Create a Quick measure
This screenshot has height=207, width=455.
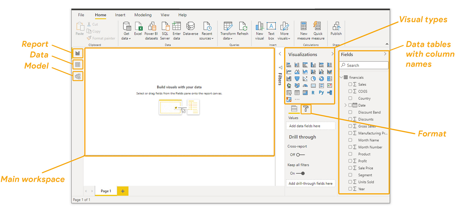click(x=318, y=31)
